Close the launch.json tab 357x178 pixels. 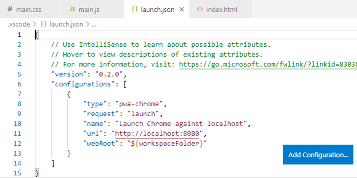point(182,10)
